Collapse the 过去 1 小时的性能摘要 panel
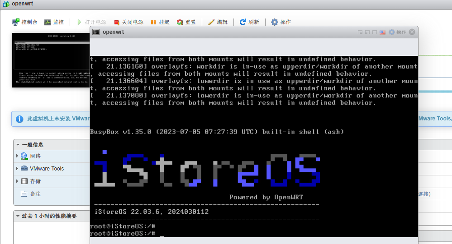 pyautogui.click(x=18, y=216)
